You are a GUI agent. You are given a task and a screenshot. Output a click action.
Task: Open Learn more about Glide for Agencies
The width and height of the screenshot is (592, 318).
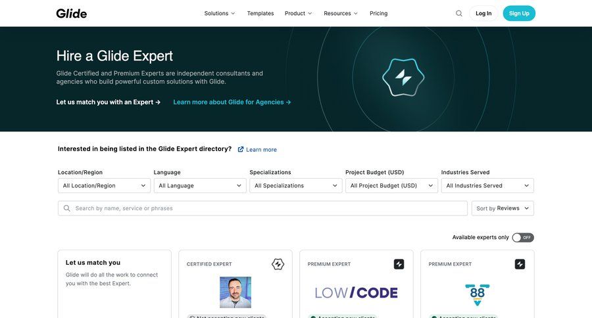[232, 102]
